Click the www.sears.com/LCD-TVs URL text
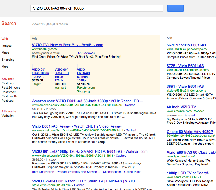The image size is (216, 190). click(184, 177)
